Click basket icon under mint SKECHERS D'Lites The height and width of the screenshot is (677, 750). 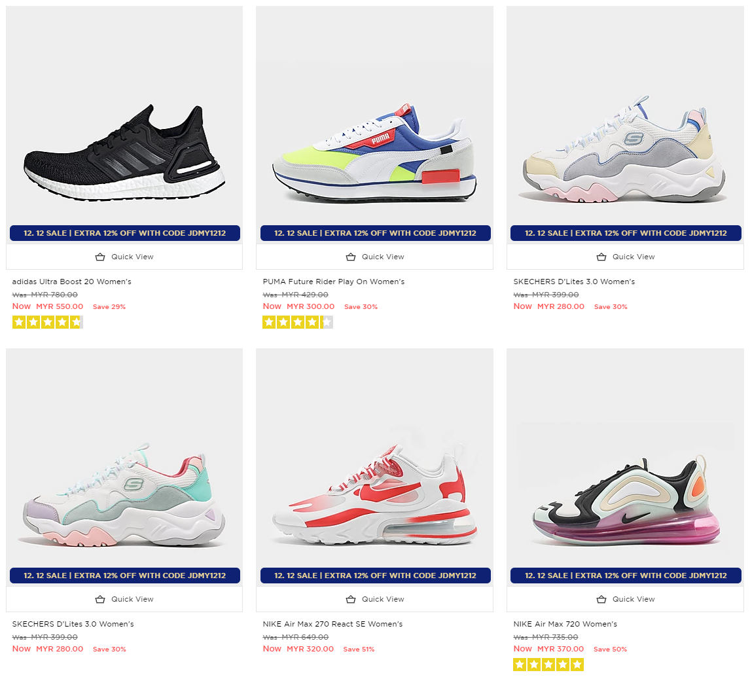(100, 600)
